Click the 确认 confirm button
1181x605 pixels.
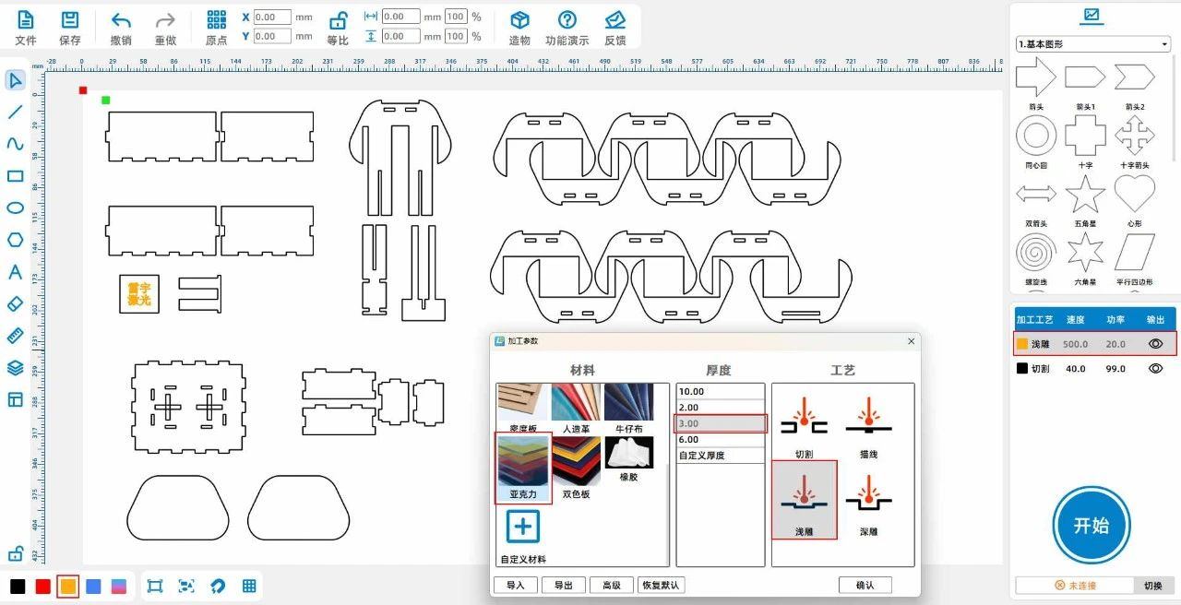(865, 585)
